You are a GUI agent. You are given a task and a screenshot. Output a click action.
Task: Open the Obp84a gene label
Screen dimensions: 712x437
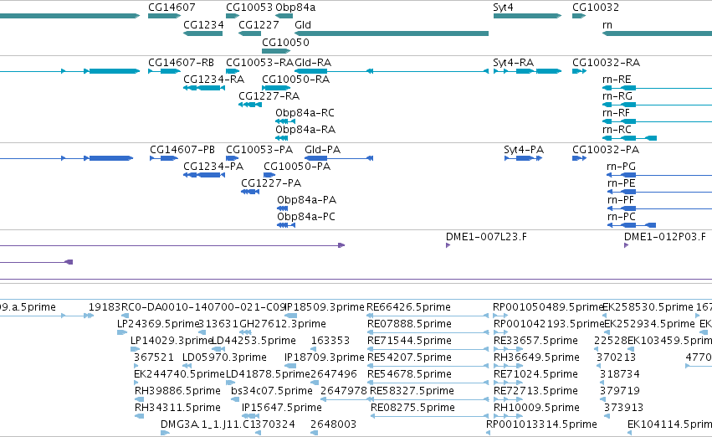pos(295,8)
